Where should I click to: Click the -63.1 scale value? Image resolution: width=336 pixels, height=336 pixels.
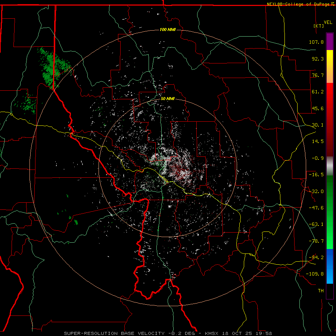click(x=316, y=224)
